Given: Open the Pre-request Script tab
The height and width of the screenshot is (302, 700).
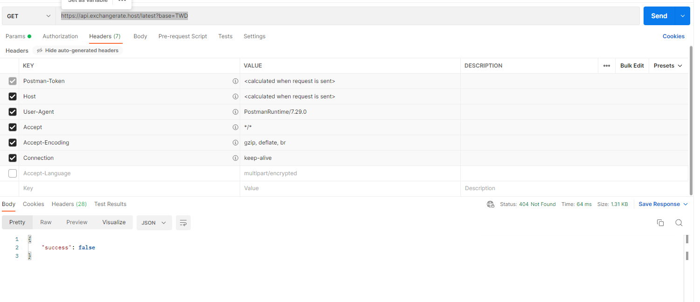Looking at the screenshot, I should tap(183, 36).
